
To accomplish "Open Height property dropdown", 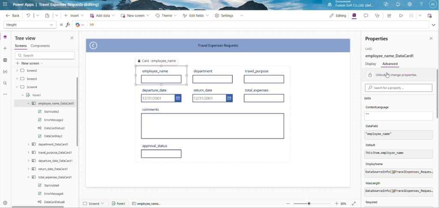I will tap(30, 24).
